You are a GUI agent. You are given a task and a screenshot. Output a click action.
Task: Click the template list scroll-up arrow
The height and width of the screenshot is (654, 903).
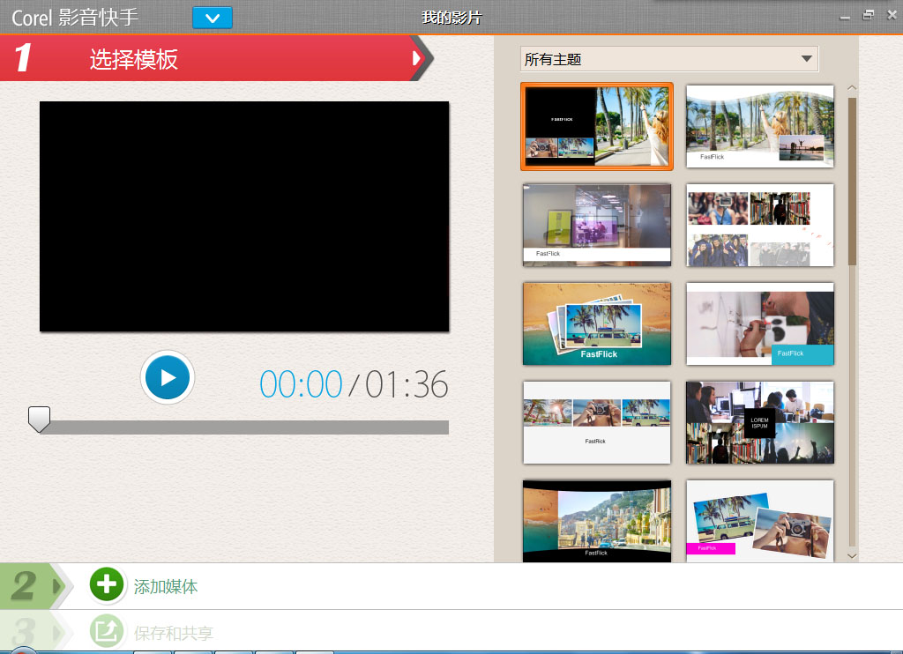click(852, 88)
